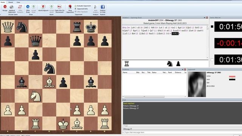Publish to Web via Facebook icon
Viewport: 242px width, 136px height.
click(102, 9)
